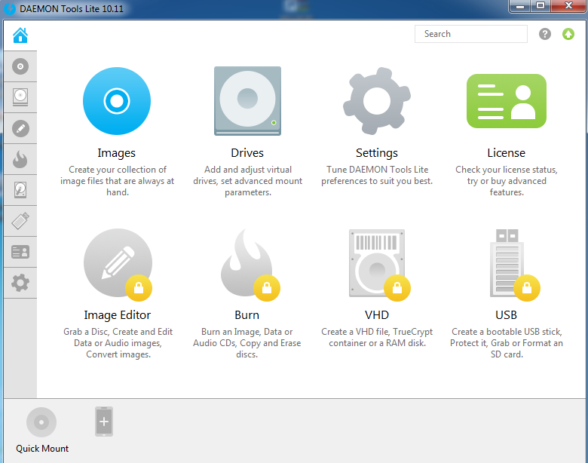Click the locked Image Editor pencil icon
The image size is (588, 463).
[x=118, y=263]
